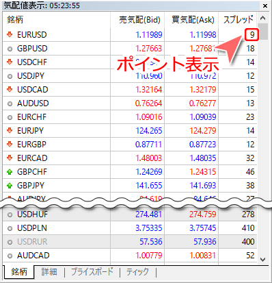Image resolution: width=272 pixels, height=283 pixels.
Task: Click the down arrow icon beside EURGBP
Action: (x=10, y=144)
